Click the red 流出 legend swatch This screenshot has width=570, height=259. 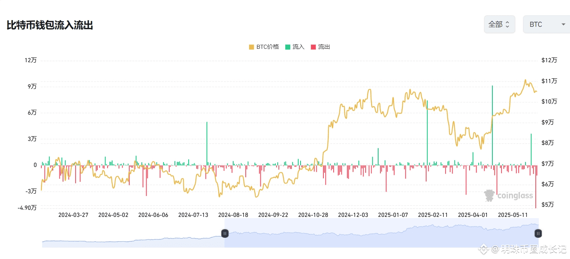(x=313, y=47)
